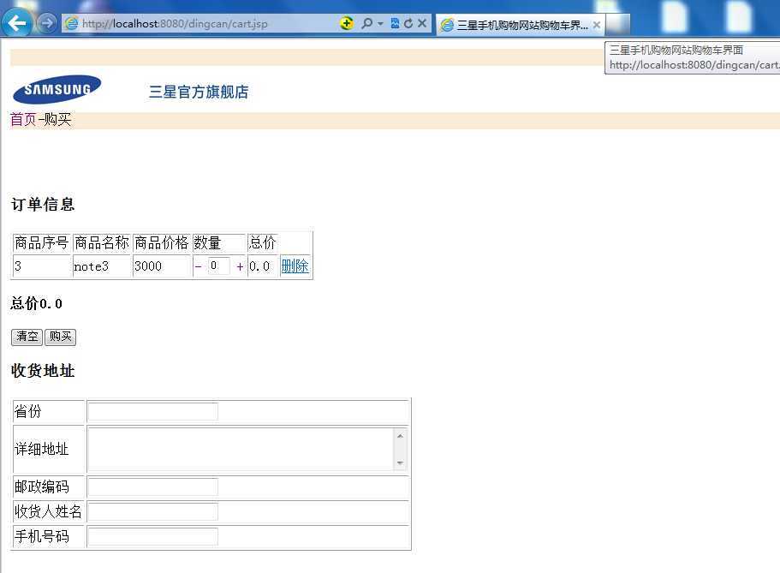The width and height of the screenshot is (780, 573).
Task: Select the 三星手机购物网站购物车界面 tab
Action: [x=521, y=25]
